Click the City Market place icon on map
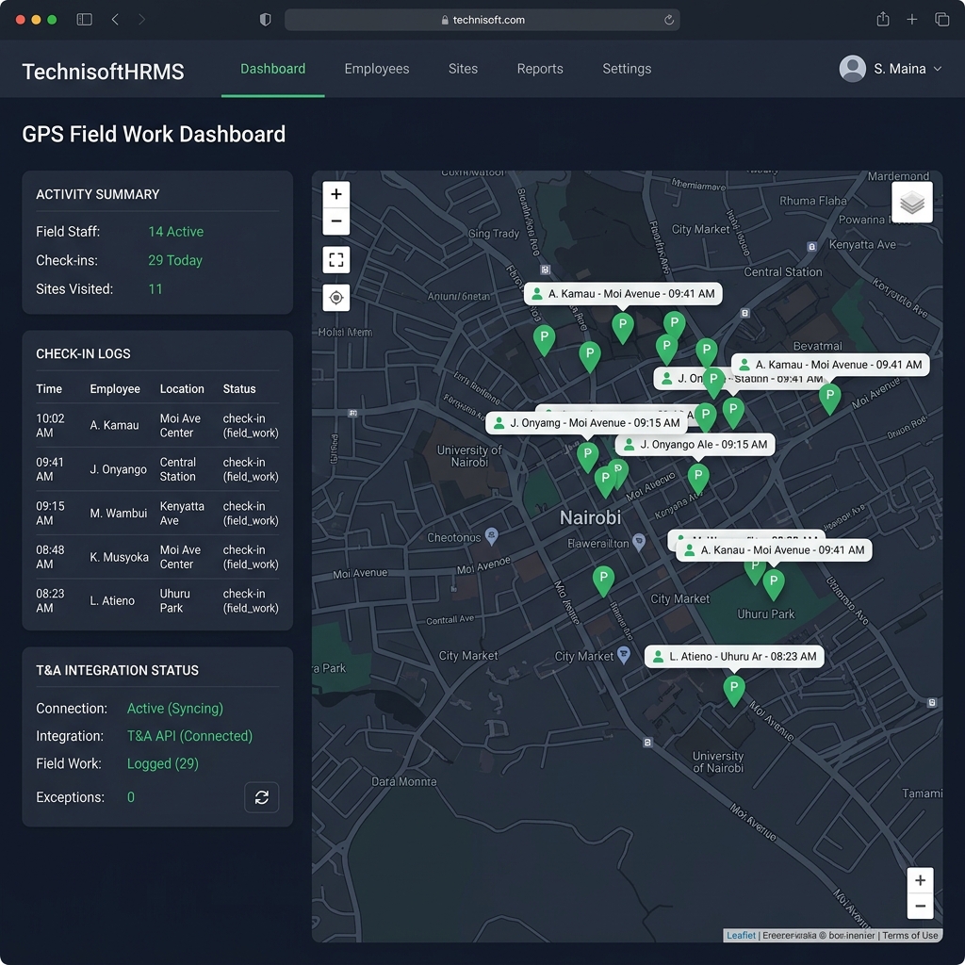965x965 pixels. [x=624, y=655]
